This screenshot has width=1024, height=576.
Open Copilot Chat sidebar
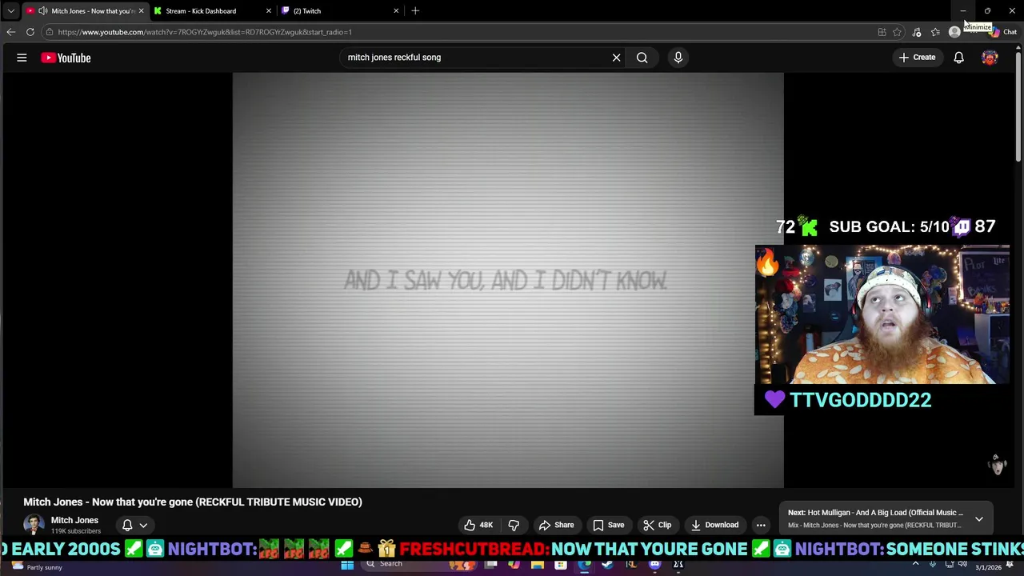pos(1003,32)
